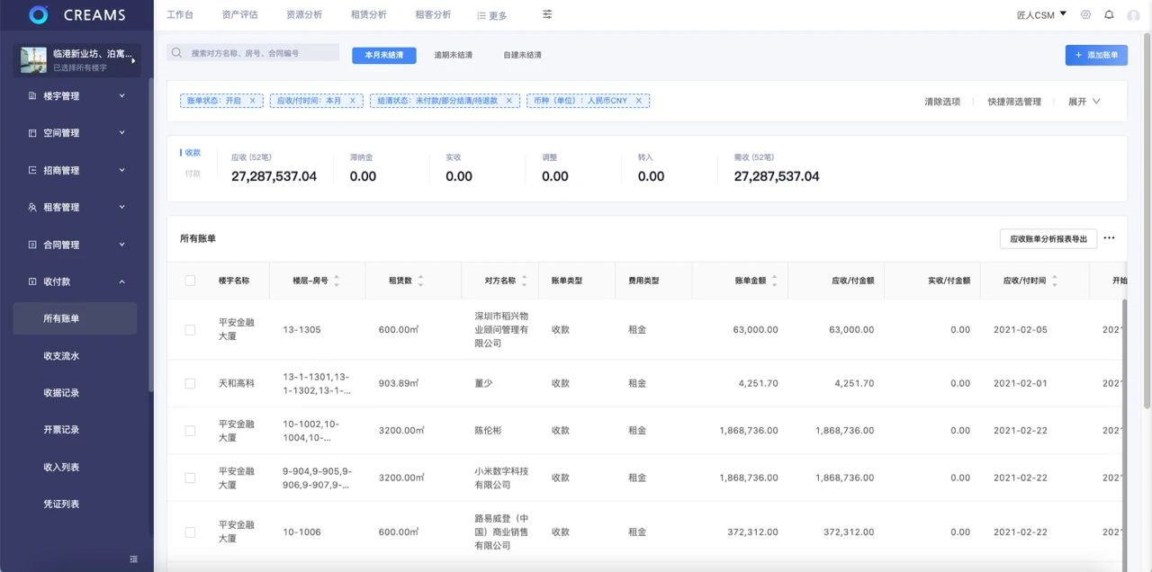Click 应收账单分析报表导出 button

point(1048,238)
